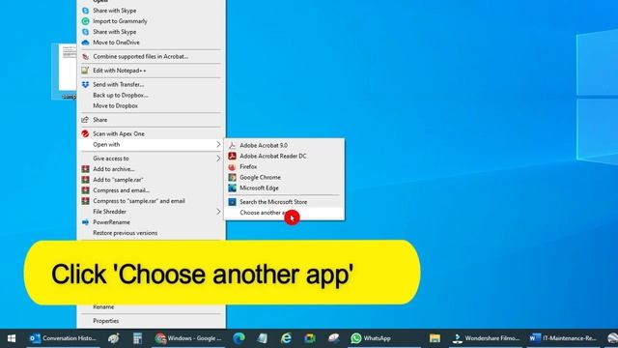Viewport: 618px width, 348px height.
Task: Open with Adobe Acrobat Reader DC
Action: tap(284, 156)
